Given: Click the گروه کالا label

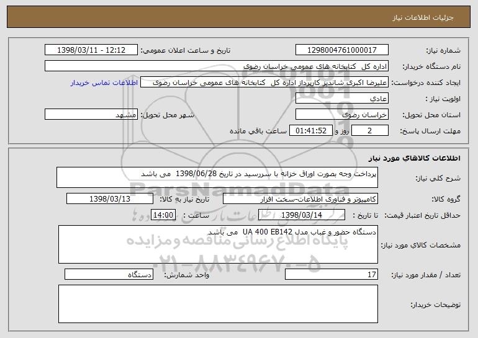Looking at the screenshot, I should [446, 200].
